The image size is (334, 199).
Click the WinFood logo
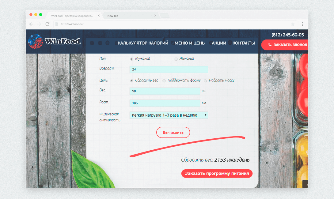54,41
